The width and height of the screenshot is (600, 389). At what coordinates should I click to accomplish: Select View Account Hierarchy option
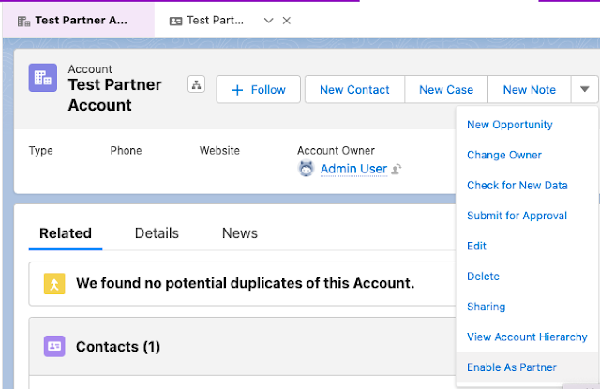click(527, 337)
